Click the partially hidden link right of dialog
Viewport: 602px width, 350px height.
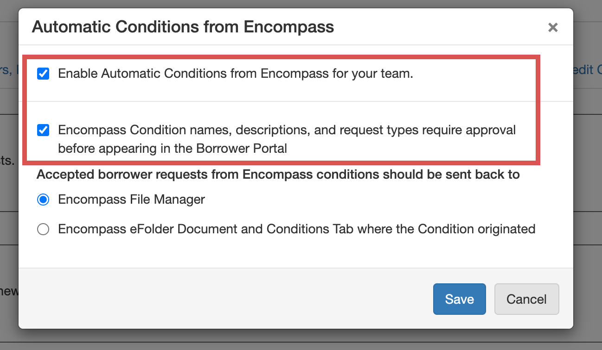coord(587,69)
